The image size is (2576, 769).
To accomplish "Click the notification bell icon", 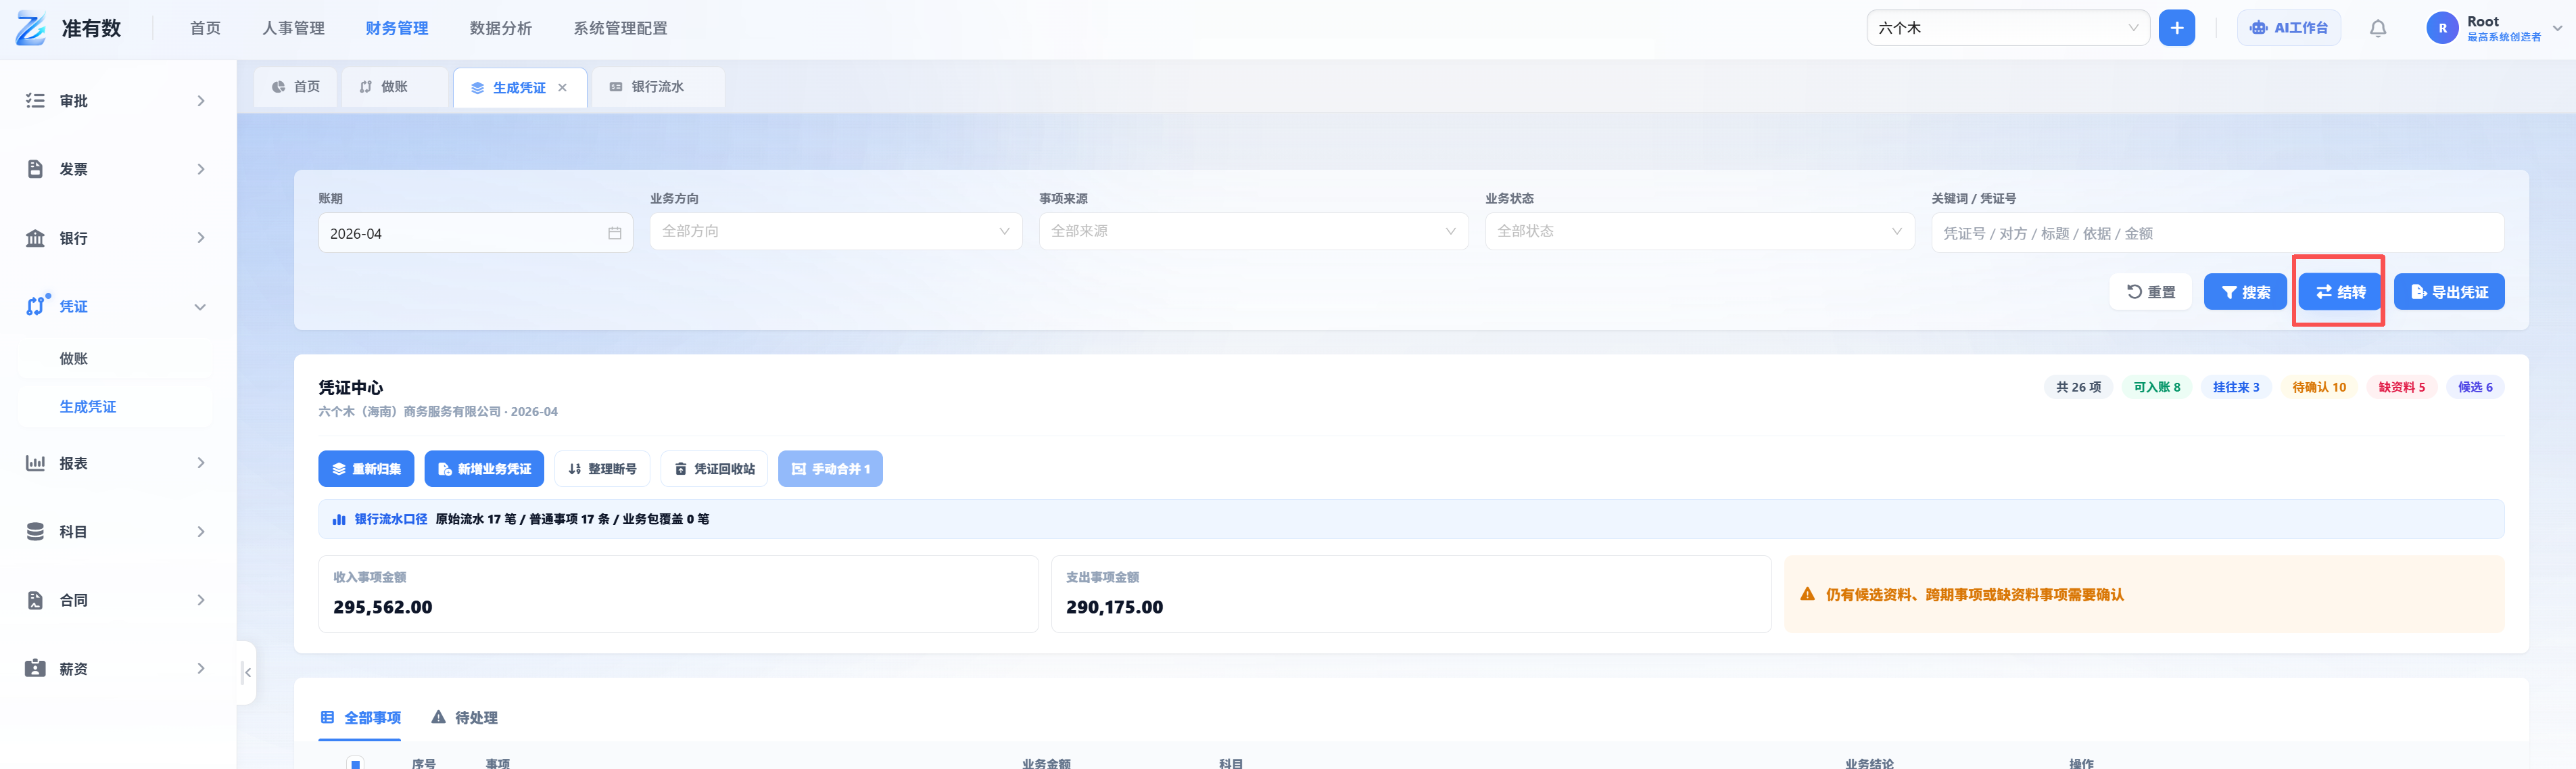I will (2377, 28).
